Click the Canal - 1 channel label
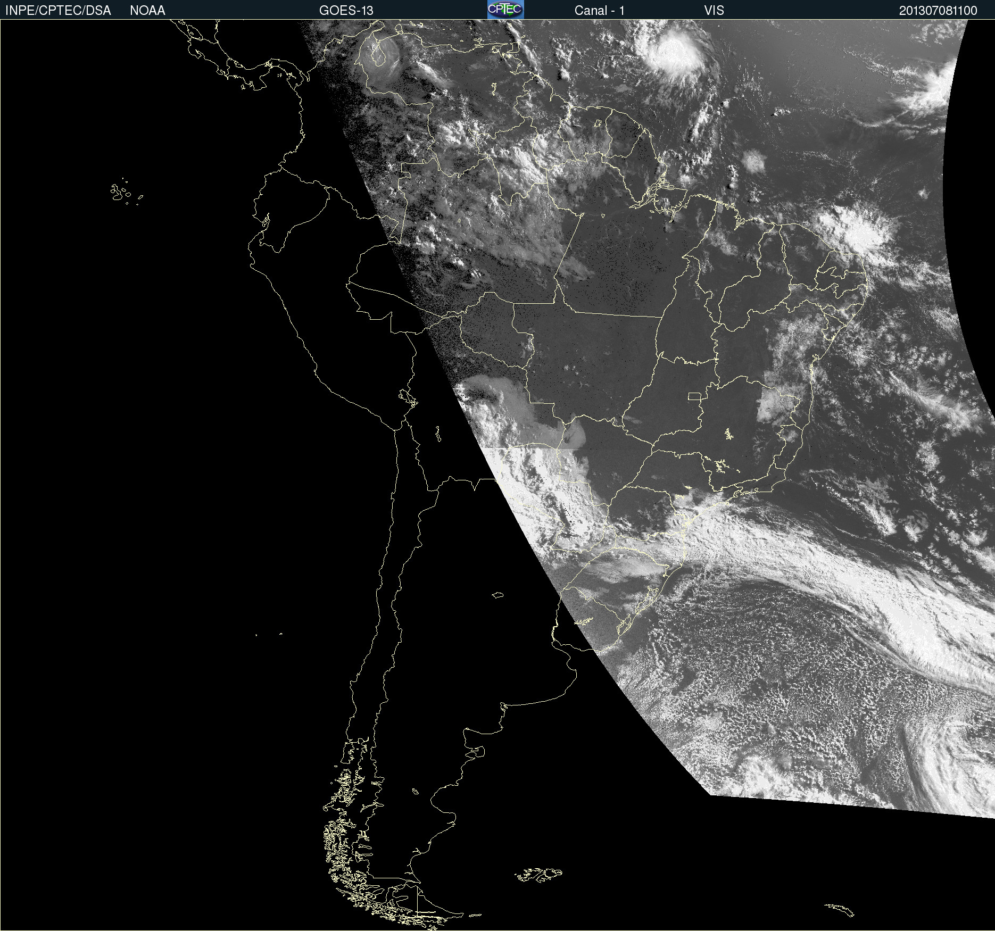This screenshot has height=931, width=995. pos(600,11)
